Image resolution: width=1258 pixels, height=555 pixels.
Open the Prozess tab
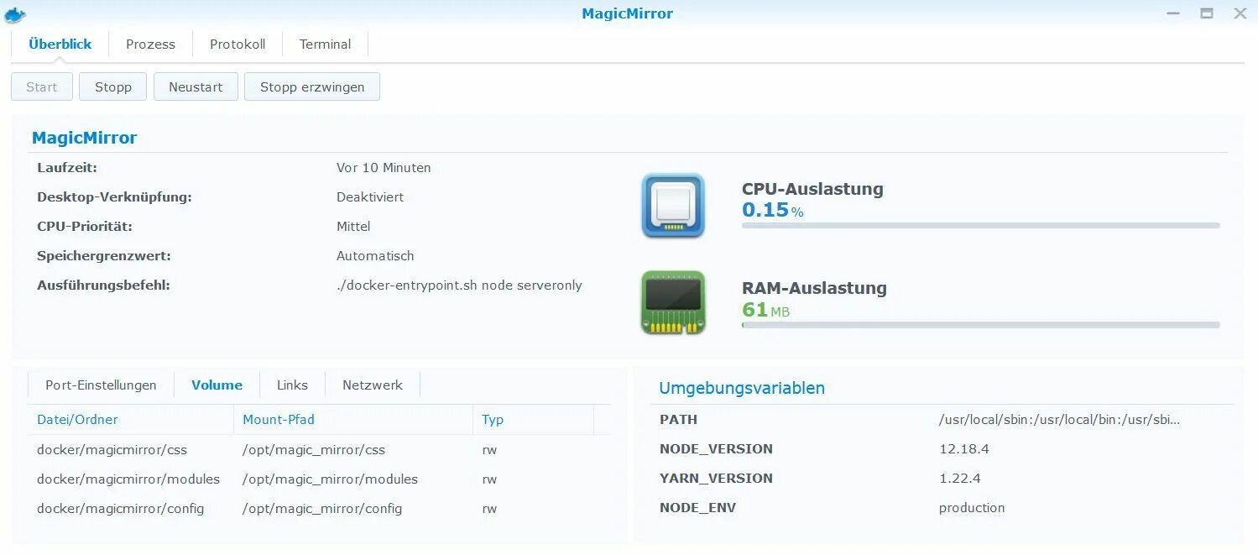tap(150, 44)
